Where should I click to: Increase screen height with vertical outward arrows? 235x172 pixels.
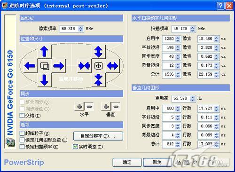click(98, 52)
